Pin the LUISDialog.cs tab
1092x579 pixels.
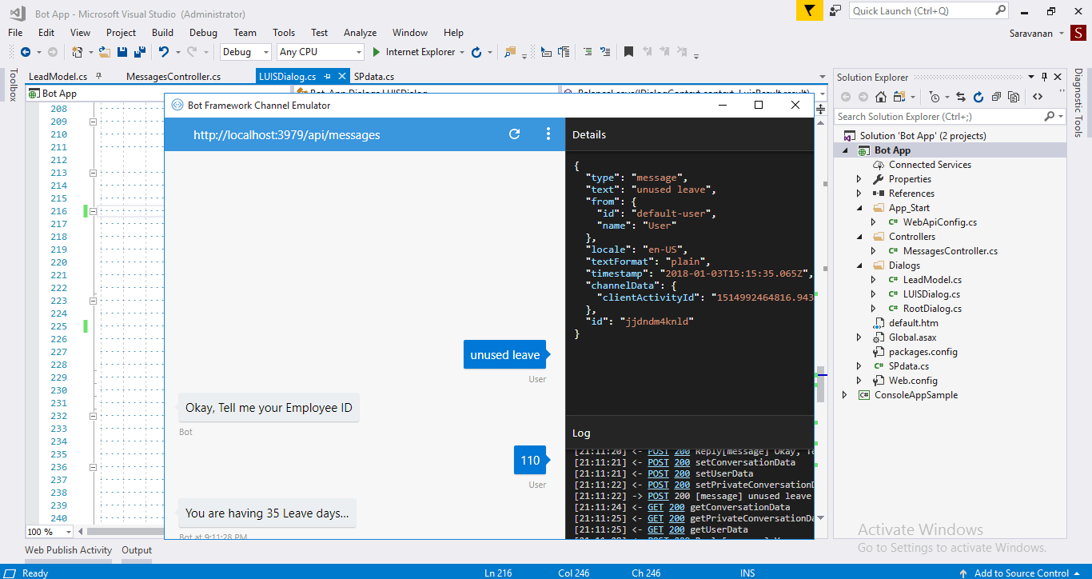pyautogui.click(x=325, y=77)
